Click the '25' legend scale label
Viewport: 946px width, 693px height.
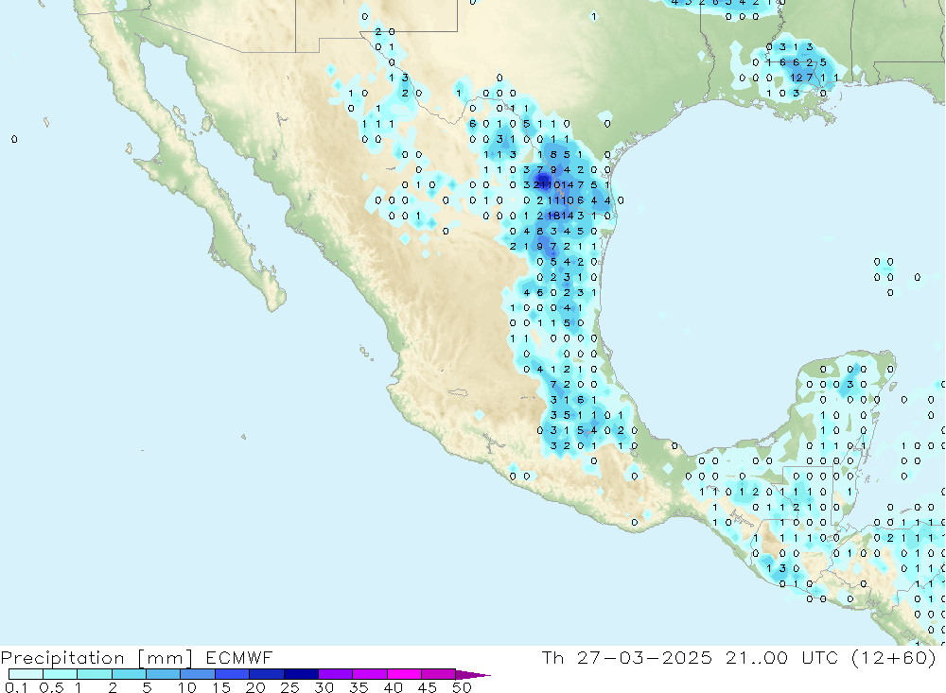(x=289, y=687)
